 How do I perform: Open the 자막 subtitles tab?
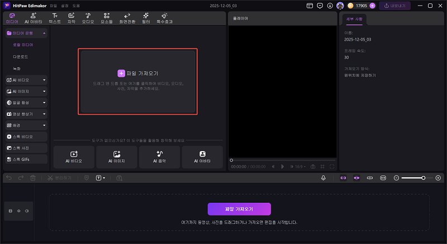coord(72,18)
